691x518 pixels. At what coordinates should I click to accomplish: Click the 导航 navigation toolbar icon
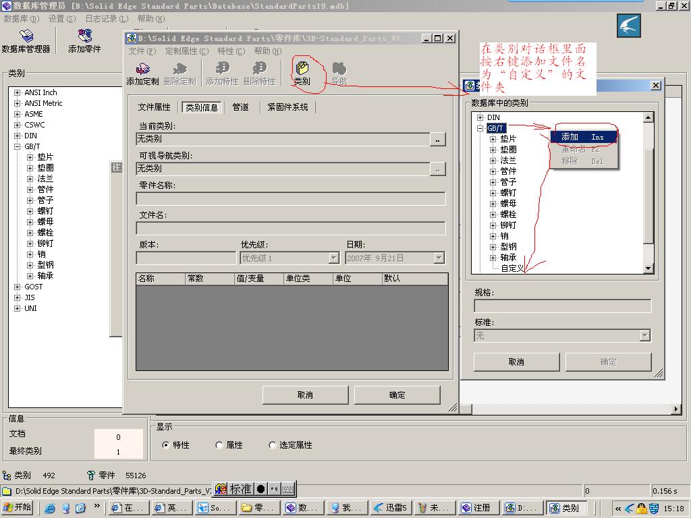pyautogui.click(x=339, y=74)
